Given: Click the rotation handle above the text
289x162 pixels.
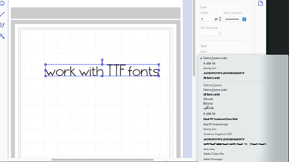Looking at the screenshot, I should [102, 60].
